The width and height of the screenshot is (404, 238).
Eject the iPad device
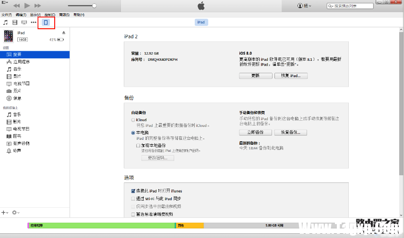(64, 33)
